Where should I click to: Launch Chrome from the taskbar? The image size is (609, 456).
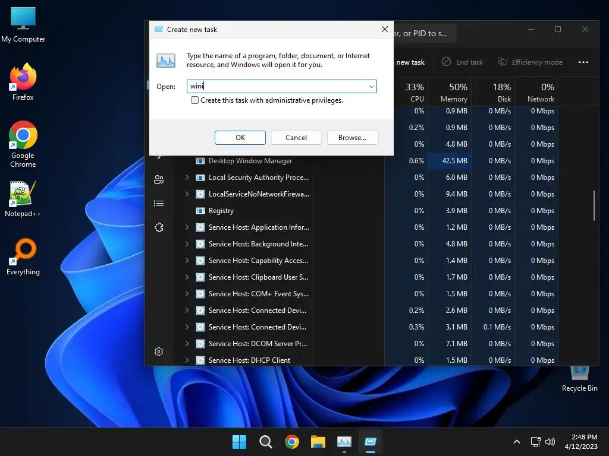click(x=291, y=442)
